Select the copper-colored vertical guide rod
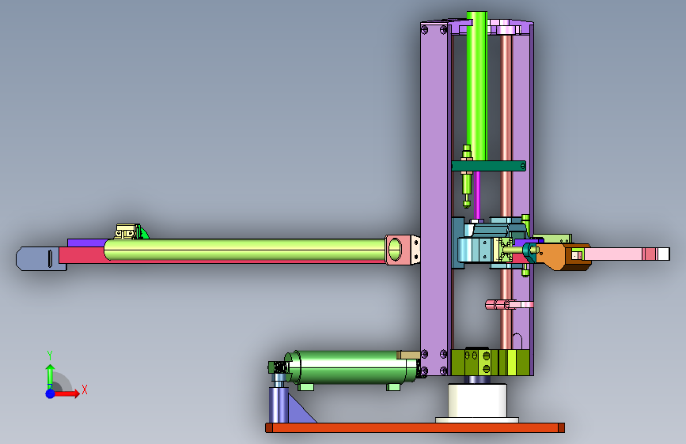 pyautogui.click(x=506, y=192)
